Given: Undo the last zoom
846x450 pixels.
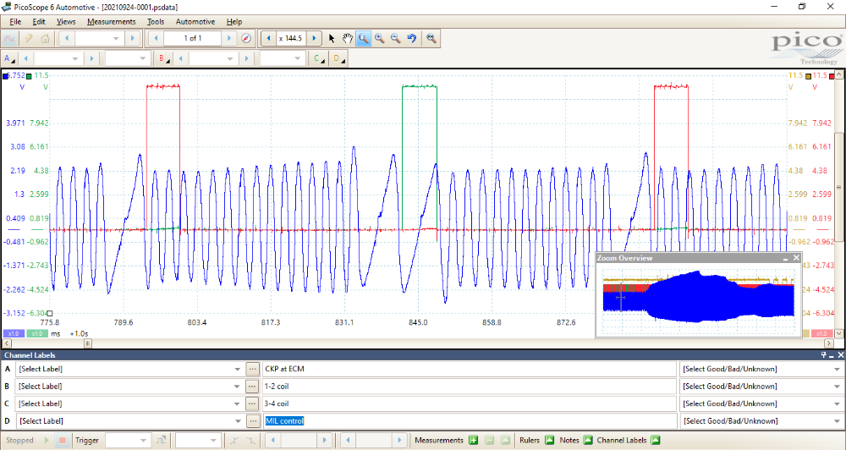Looking at the screenshot, I should tap(412, 38).
